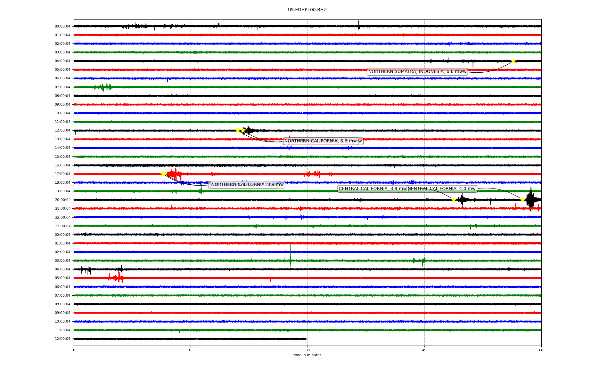Click the Central California 4.0 star marker

tap(522, 200)
